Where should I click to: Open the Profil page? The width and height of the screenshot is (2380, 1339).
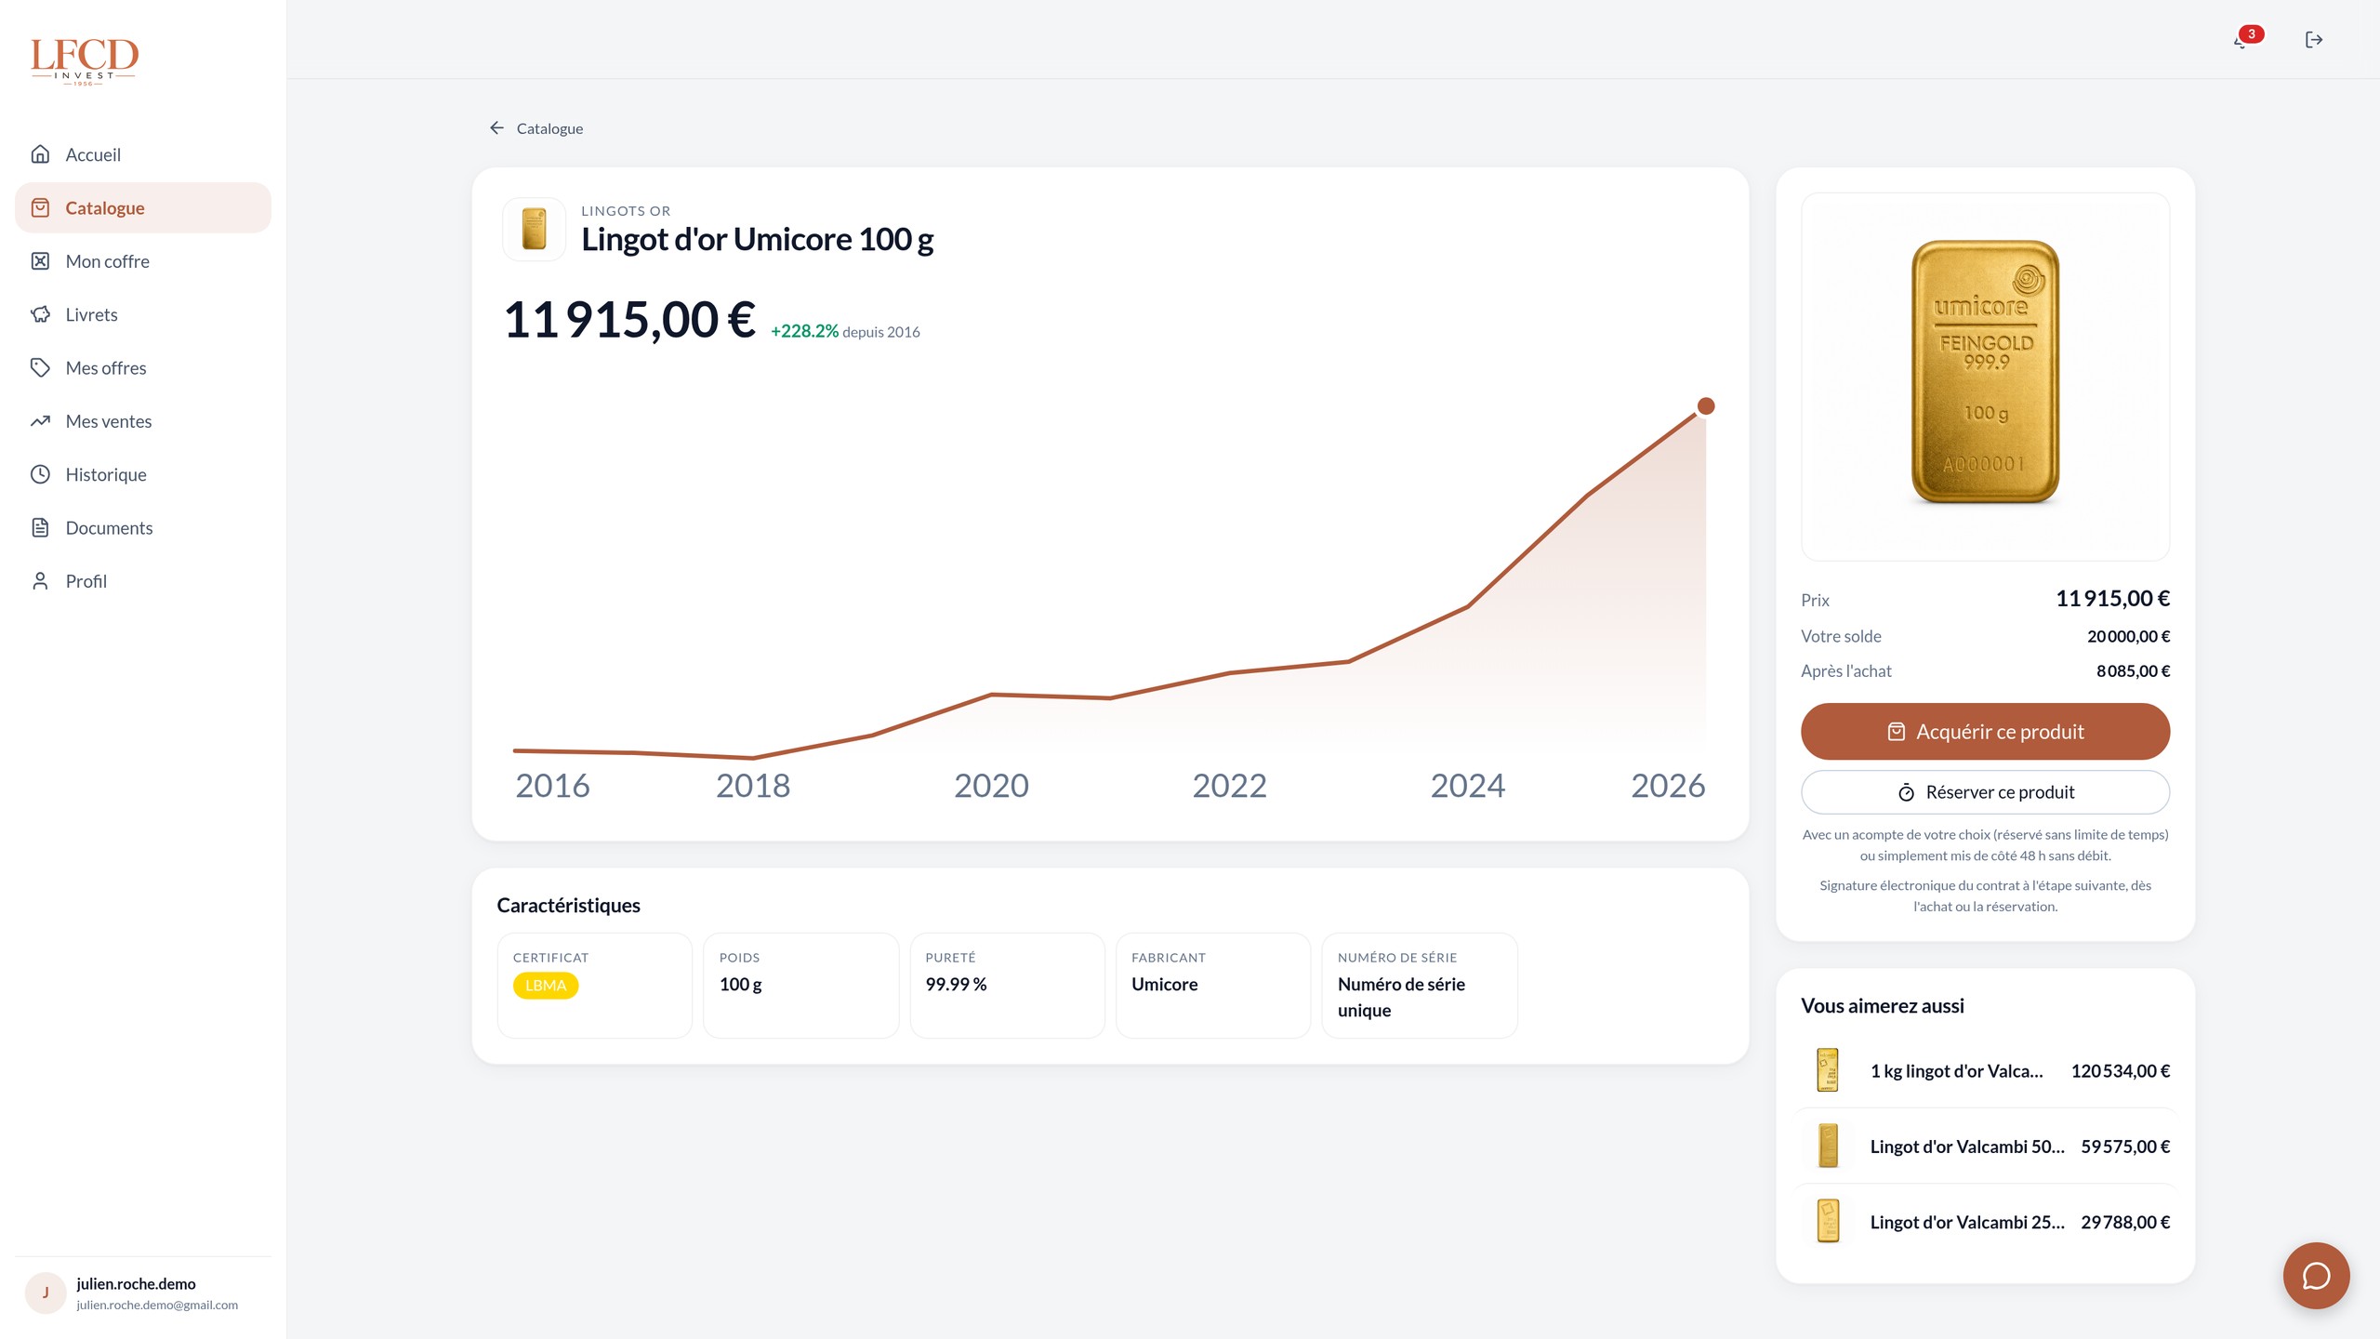coord(143,581)
